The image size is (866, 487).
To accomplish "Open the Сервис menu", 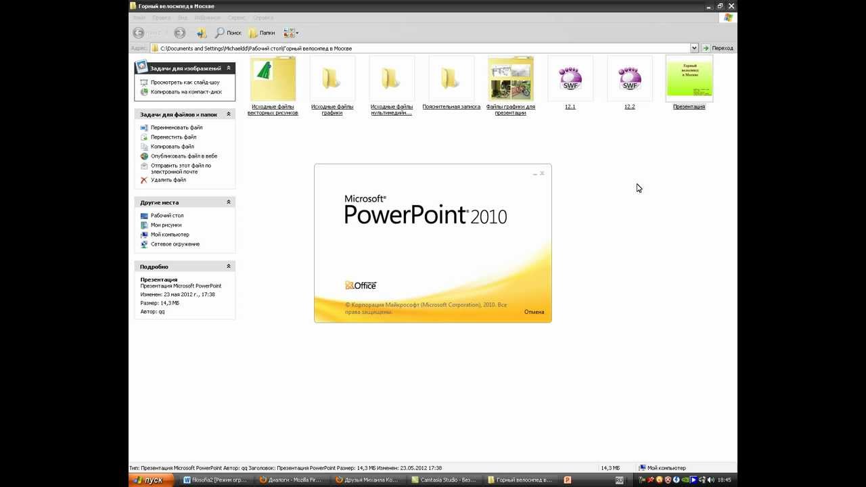I will pos(237,18).
